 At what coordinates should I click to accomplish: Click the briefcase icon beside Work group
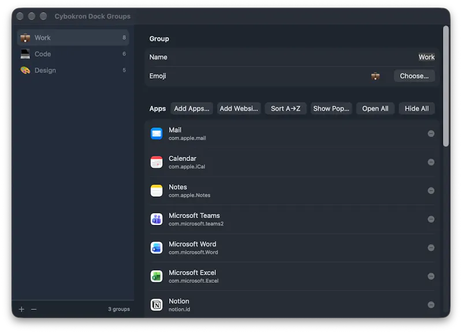click(25, 38)
